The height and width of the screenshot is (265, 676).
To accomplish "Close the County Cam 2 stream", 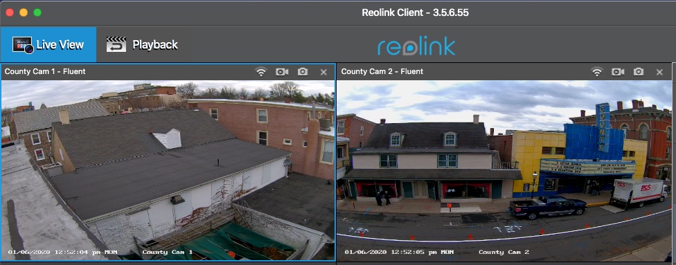I will [x=659, y=72].
